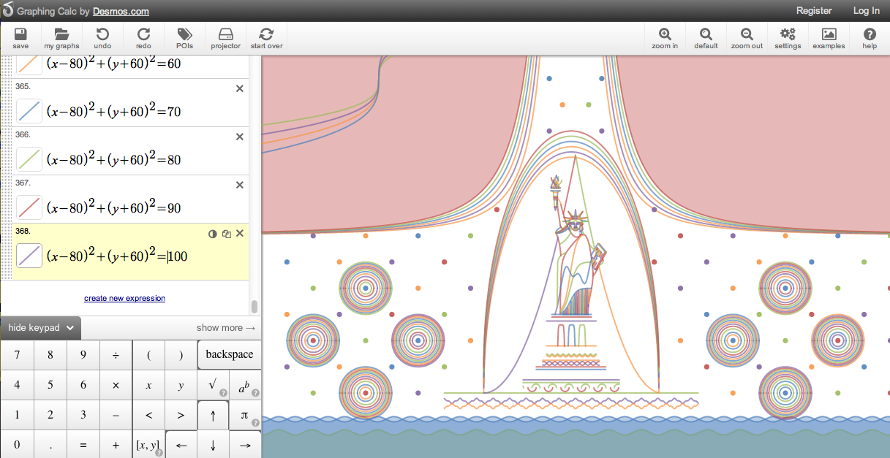The image size is (890, 458).
Task: Delete expression 366
Action: [240, 137]
